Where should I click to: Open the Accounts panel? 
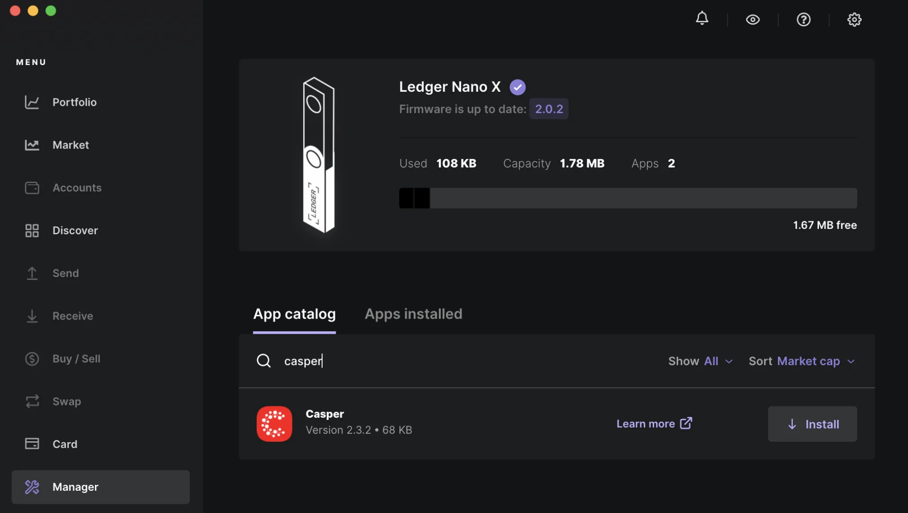point(76,187)
